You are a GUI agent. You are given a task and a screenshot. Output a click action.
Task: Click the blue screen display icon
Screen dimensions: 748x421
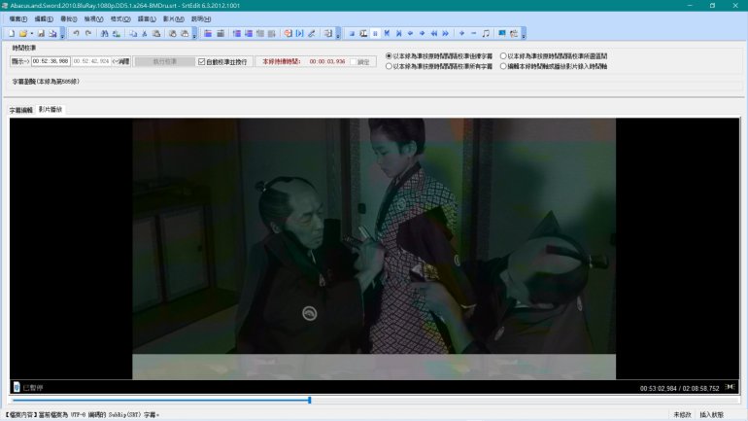pos(502,33)
